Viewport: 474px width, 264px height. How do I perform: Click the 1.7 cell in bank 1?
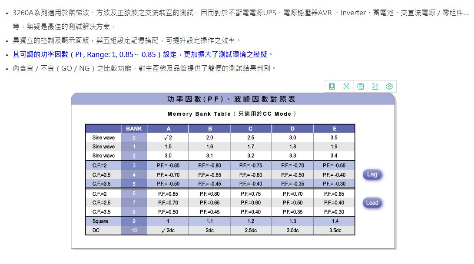[x=251, y=147]
